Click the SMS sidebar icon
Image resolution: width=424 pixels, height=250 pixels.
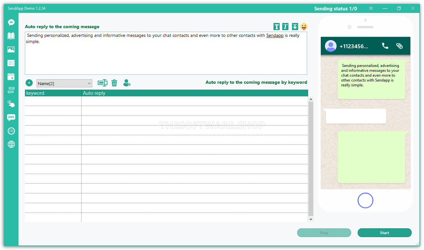click(x=11, y=117)
